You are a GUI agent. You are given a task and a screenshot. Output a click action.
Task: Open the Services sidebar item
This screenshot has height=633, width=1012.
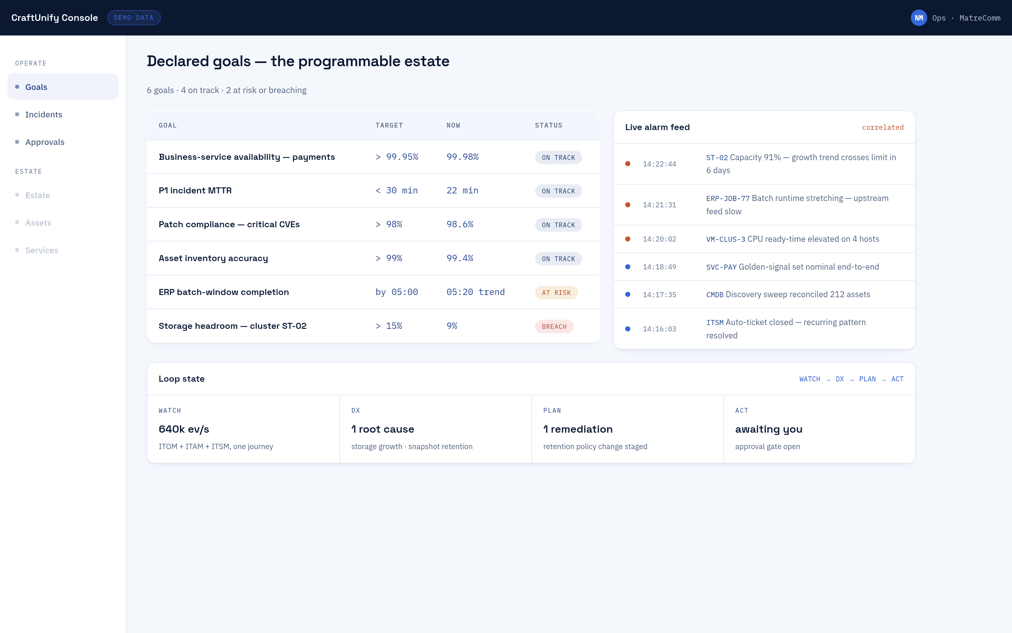[63, 250]
